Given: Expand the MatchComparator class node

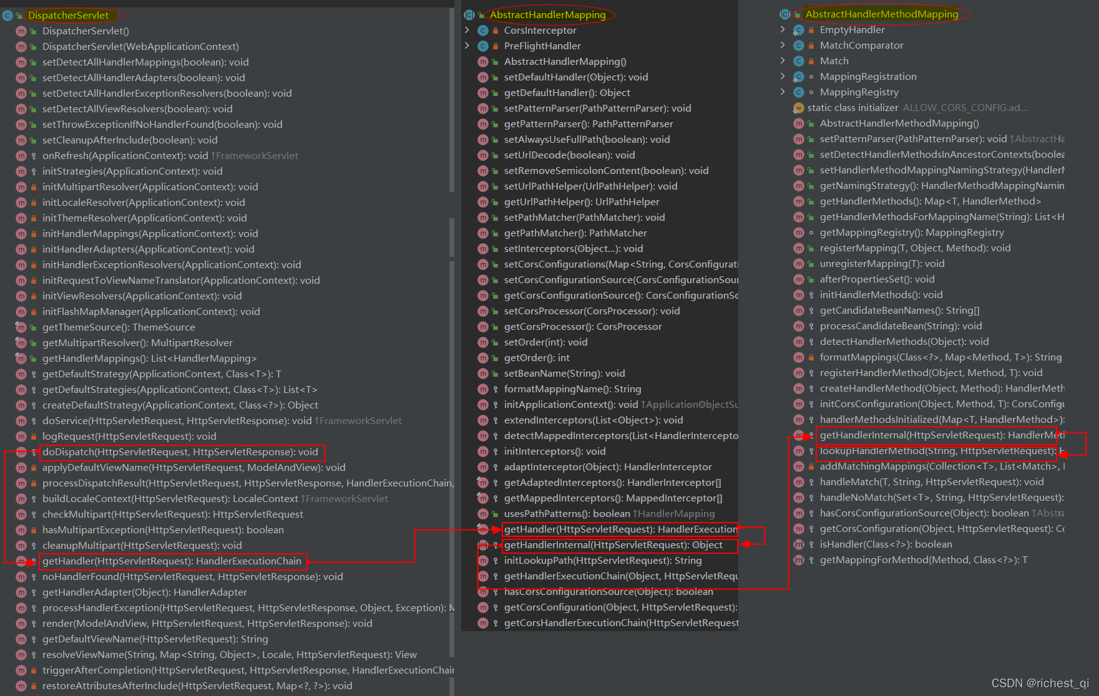Looking at the screenshot, I should pos(783,45).
